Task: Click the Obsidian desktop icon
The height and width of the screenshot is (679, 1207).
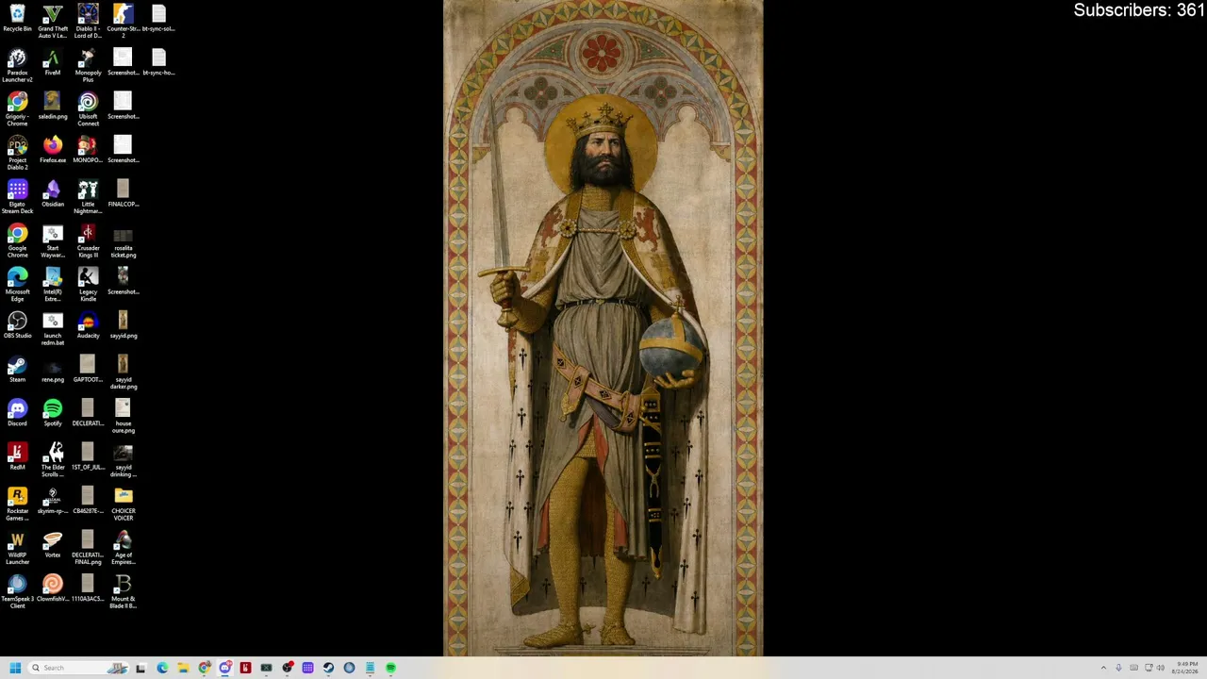Action: tap(53, 193)
